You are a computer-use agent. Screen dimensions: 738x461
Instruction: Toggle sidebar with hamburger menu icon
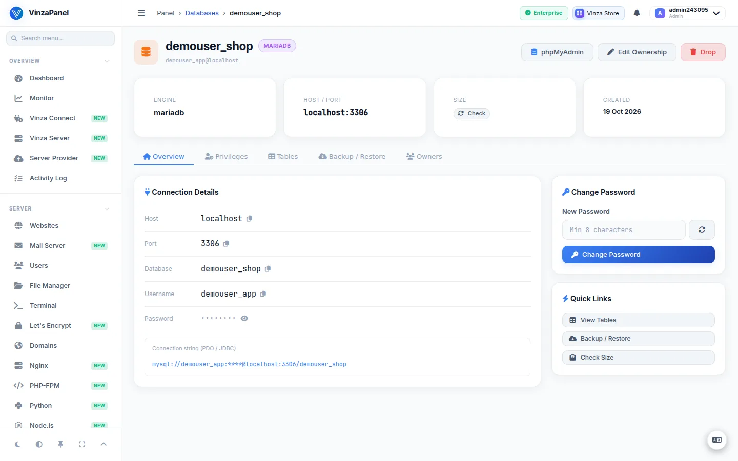click(141, 13)
